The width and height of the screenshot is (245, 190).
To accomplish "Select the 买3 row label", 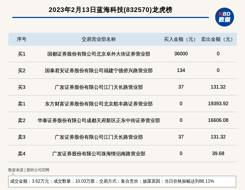I will [x=22, y=87].
